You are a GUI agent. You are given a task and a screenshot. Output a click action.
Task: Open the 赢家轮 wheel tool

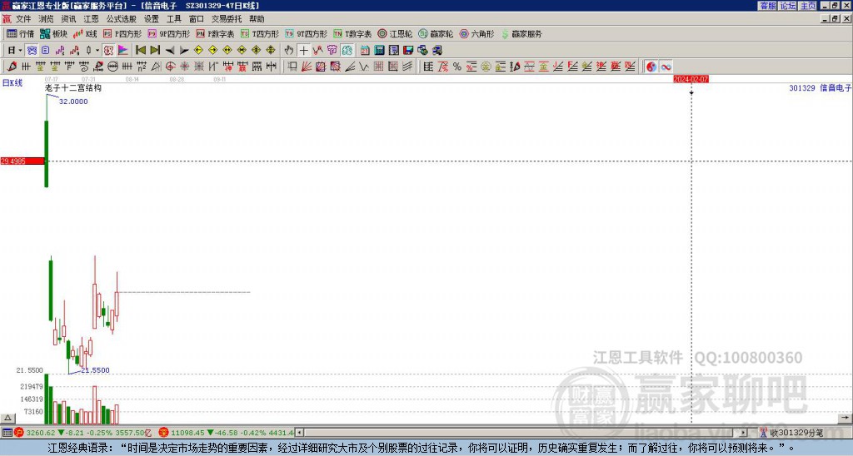click(x=436, y=33)
